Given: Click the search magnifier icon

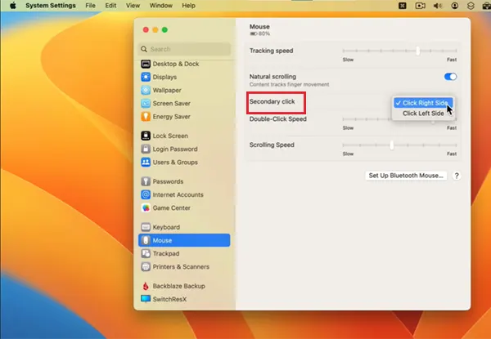Looking at the screenshot, I should 144,49.
